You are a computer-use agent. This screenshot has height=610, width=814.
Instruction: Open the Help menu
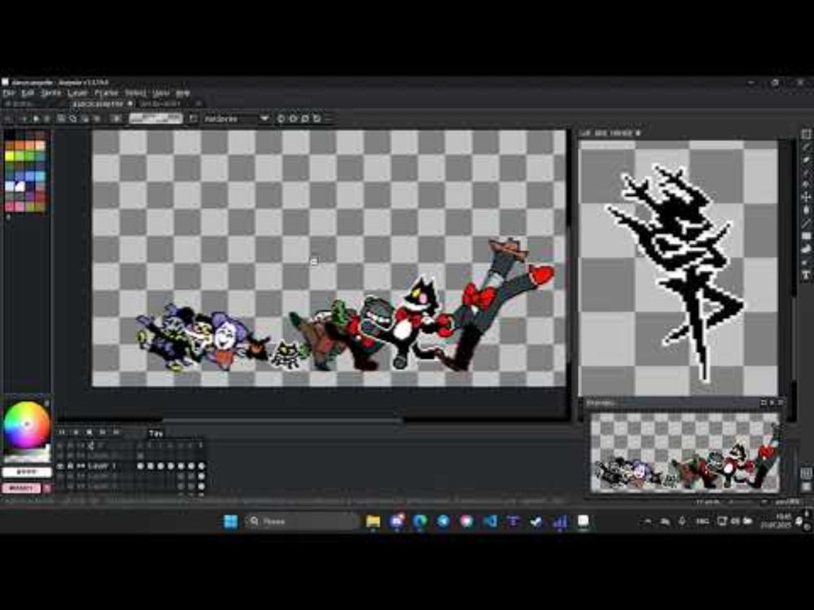click(x=182, y=94)
